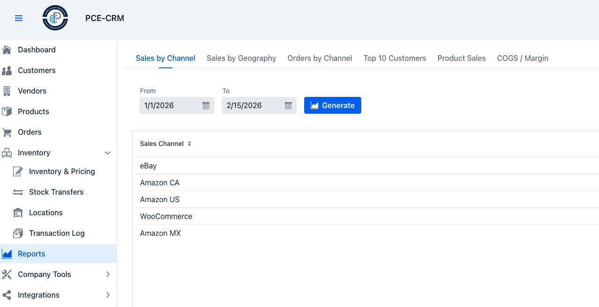Click the Locations warehouse icon
Viewport: 599px width, 307px height.
(18, 213)
